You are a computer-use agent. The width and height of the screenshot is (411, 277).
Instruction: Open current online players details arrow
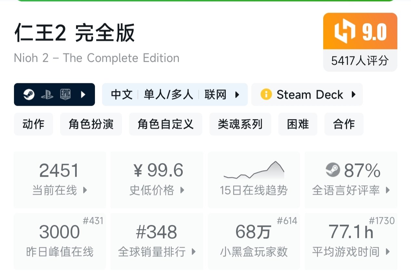point(85,190)
